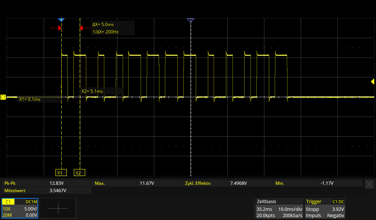The height and width of the screenshot is (220, 376).
Task: Open the C1 channel settings box
Action: (20, 208)
